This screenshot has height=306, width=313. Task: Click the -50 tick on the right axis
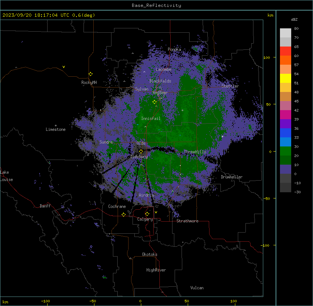[266, 198]
